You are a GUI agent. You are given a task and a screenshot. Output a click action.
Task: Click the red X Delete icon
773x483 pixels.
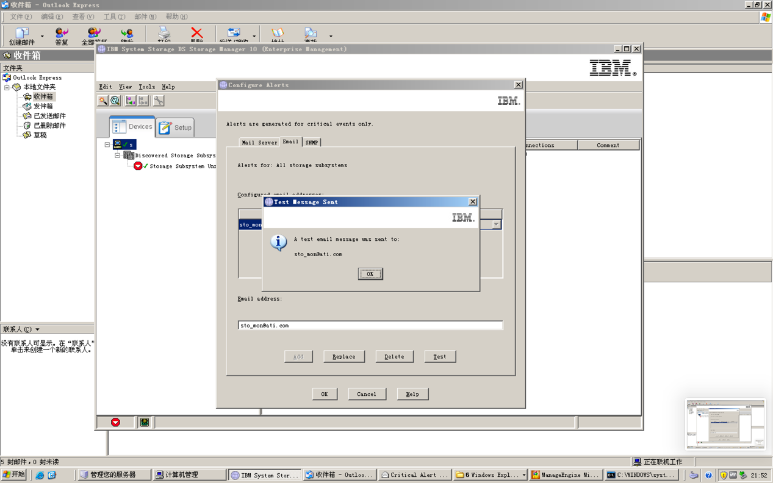point(196,34)
